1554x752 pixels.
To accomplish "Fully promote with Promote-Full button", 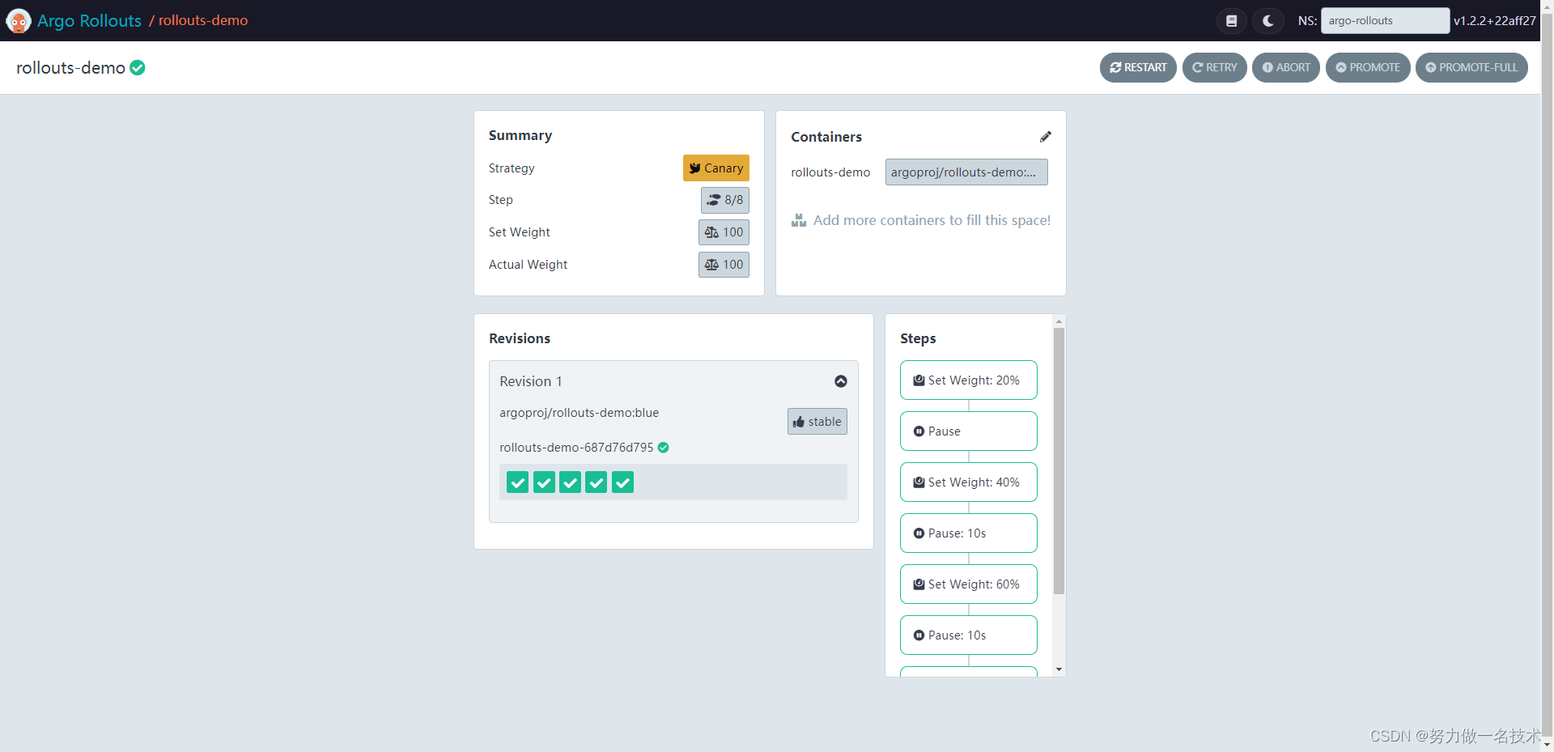I will (x=1471, y=67).
